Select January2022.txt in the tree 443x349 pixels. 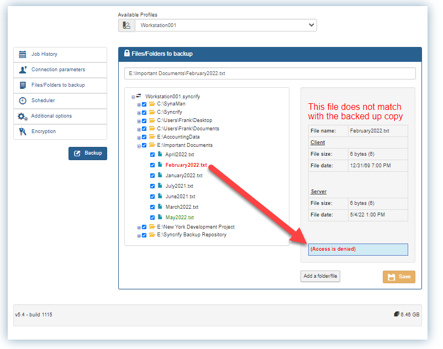184,176
